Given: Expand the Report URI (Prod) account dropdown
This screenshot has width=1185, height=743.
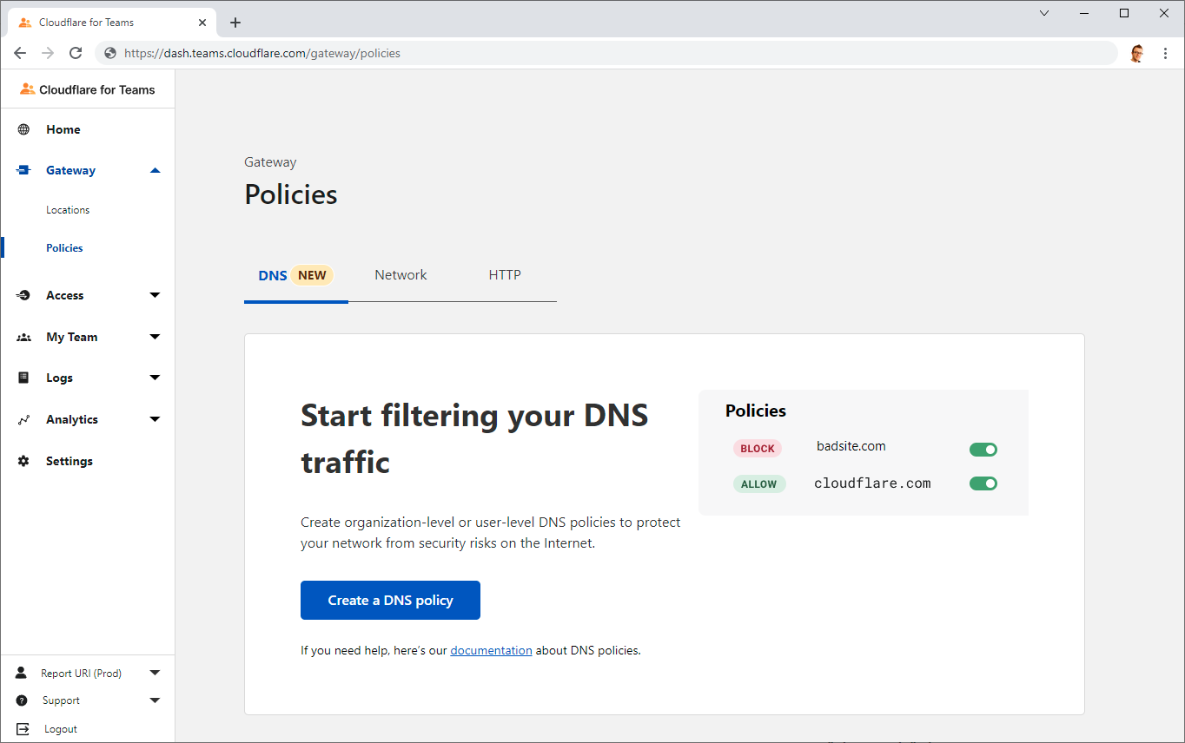Looking at the screenshot, I should point(155,673).
